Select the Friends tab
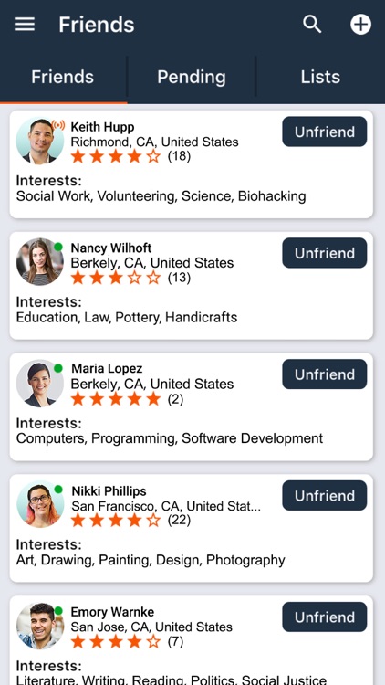 pyautogui.click(x=62, y=77)
